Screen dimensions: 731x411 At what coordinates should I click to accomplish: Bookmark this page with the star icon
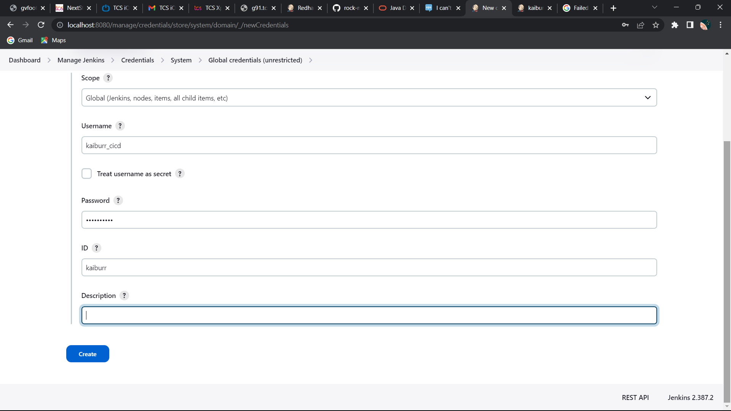[656, 25]
